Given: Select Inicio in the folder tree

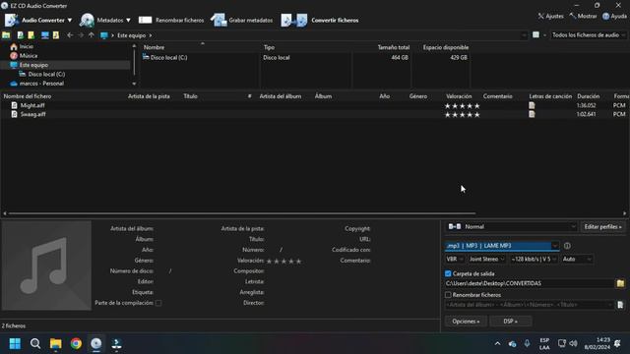Looking at the screenshot, I should 27,46.
